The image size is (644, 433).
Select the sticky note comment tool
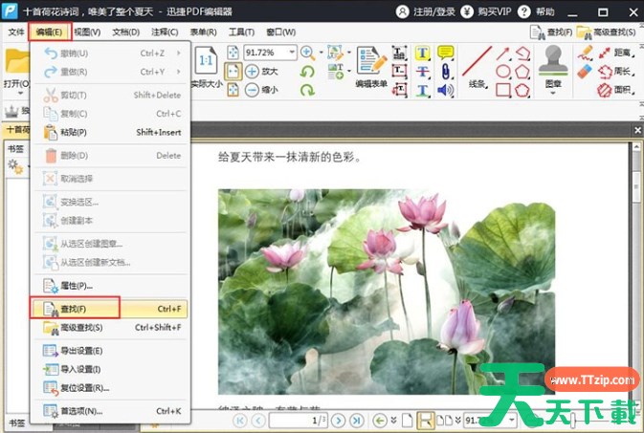click(x=445, y=53)
